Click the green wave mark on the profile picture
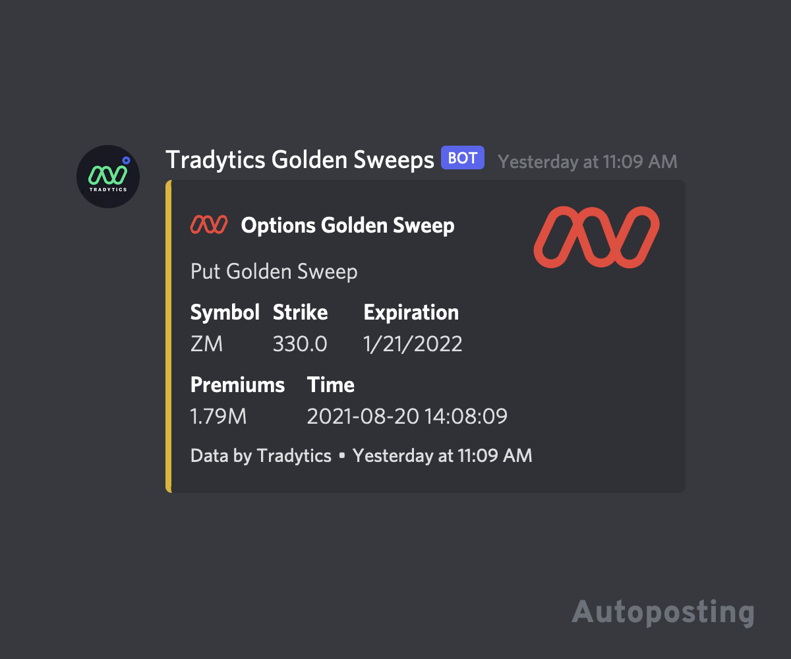 (x=107, y=174)
